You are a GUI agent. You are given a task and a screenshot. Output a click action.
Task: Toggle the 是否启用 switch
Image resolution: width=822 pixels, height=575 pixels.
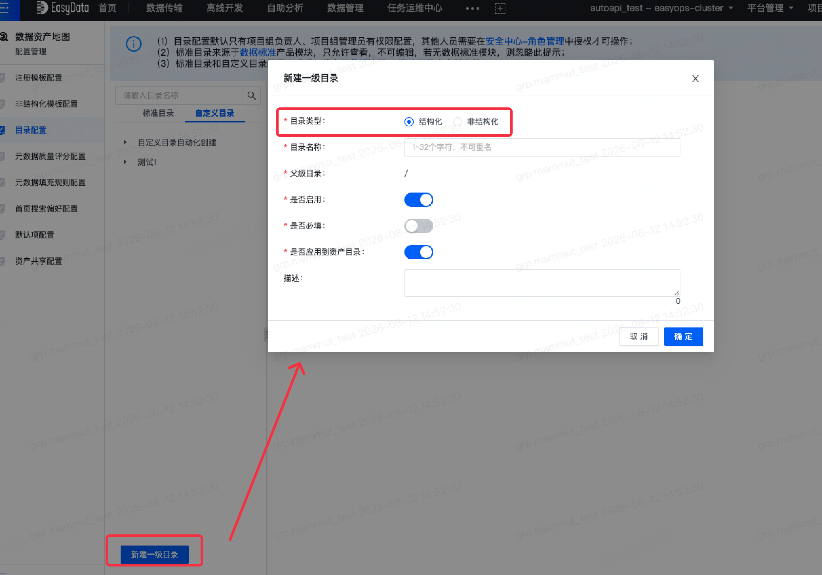click(419, 199)
